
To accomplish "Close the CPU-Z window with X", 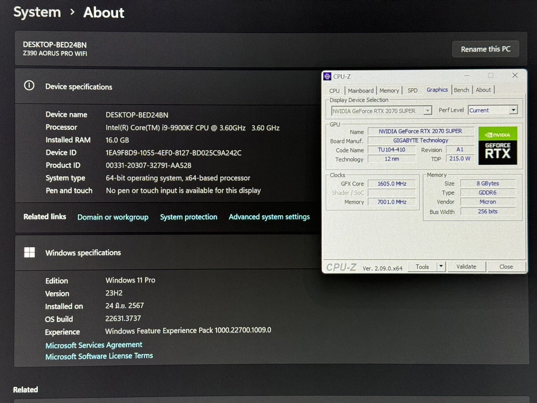I will coord(515,75).
